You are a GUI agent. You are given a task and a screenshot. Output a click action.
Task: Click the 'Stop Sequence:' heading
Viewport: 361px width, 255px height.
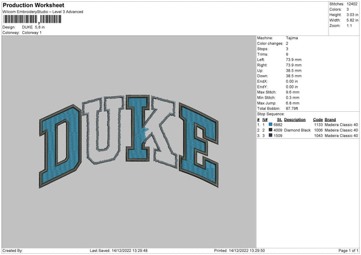[271, 114]
